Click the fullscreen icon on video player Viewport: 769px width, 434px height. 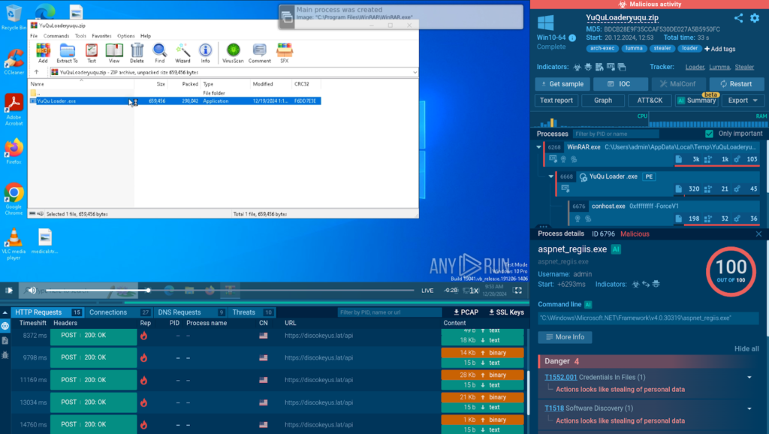pyautogui.click(x=517, y=290)
